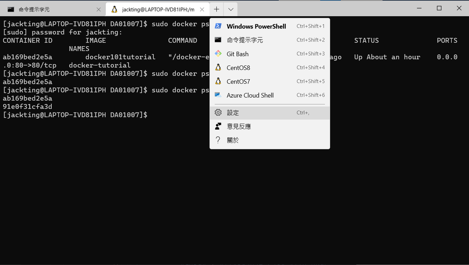Click the feedback person icon
This screenshot has height=265, width=469.
point(218,126)
